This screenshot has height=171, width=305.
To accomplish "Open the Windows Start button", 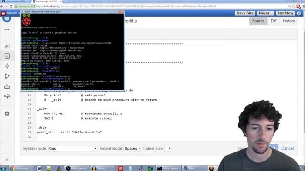I will 3,168.
